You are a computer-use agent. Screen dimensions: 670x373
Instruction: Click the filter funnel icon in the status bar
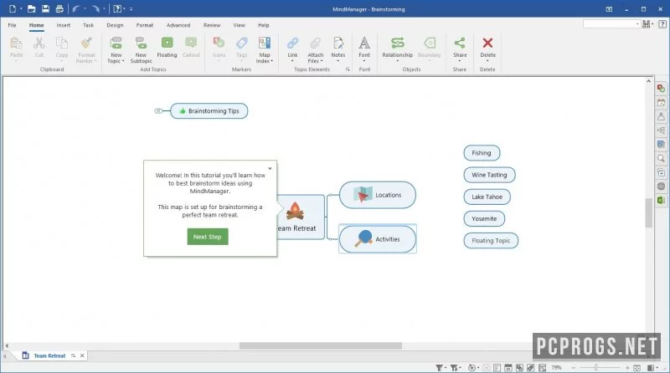pos(439,367)
